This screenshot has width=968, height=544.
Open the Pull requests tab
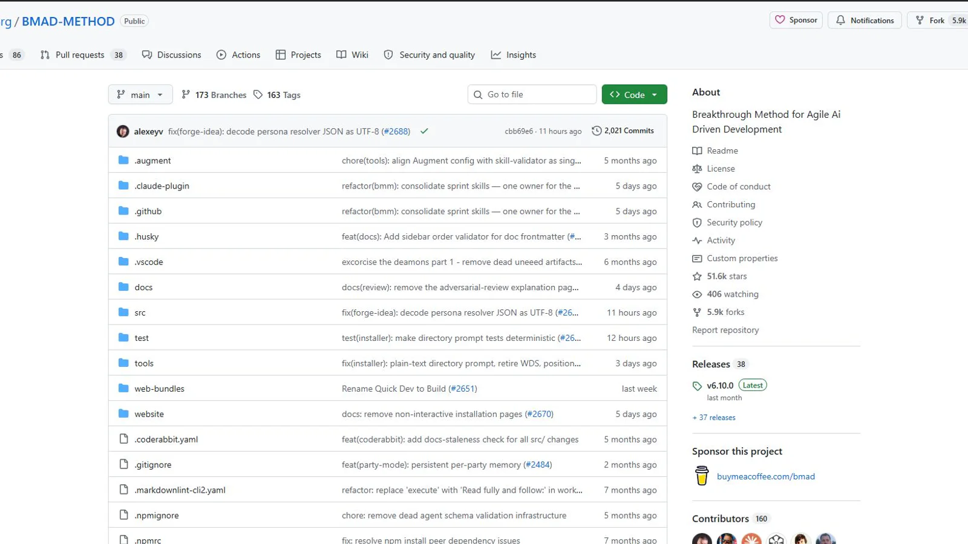tap(82, 55)
